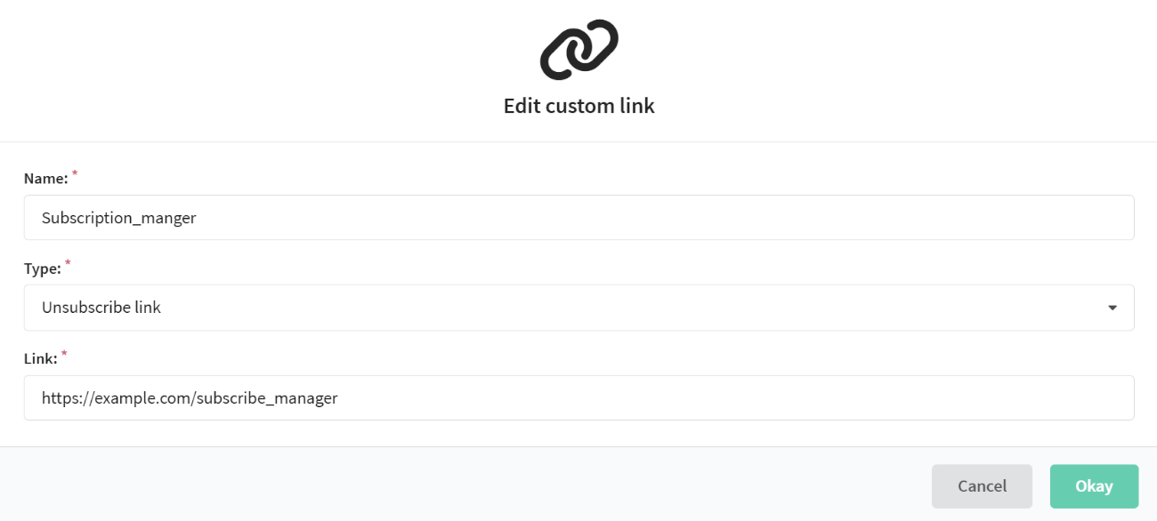This screenshot has height=521, width=1157.
Task: Click the Type label
Action: pyautogui.click(x=43, y=269)
